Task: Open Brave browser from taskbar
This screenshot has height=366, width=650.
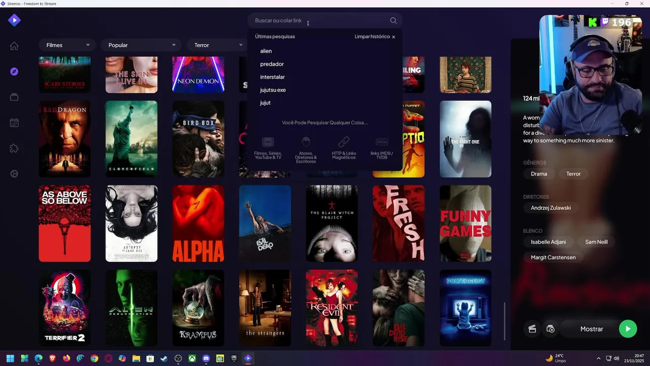Action: (53, 358)
